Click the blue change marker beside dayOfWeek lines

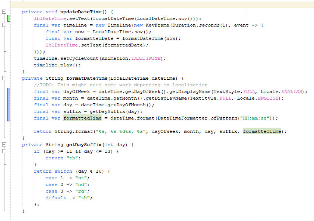[8, 104]
